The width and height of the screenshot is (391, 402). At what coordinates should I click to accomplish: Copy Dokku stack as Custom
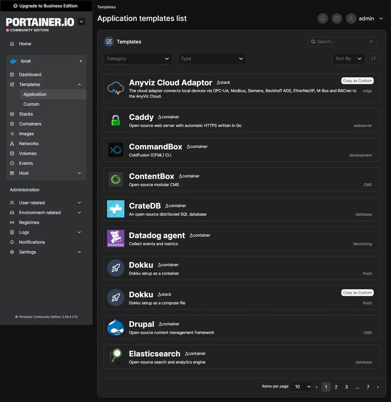pos(357,293)
